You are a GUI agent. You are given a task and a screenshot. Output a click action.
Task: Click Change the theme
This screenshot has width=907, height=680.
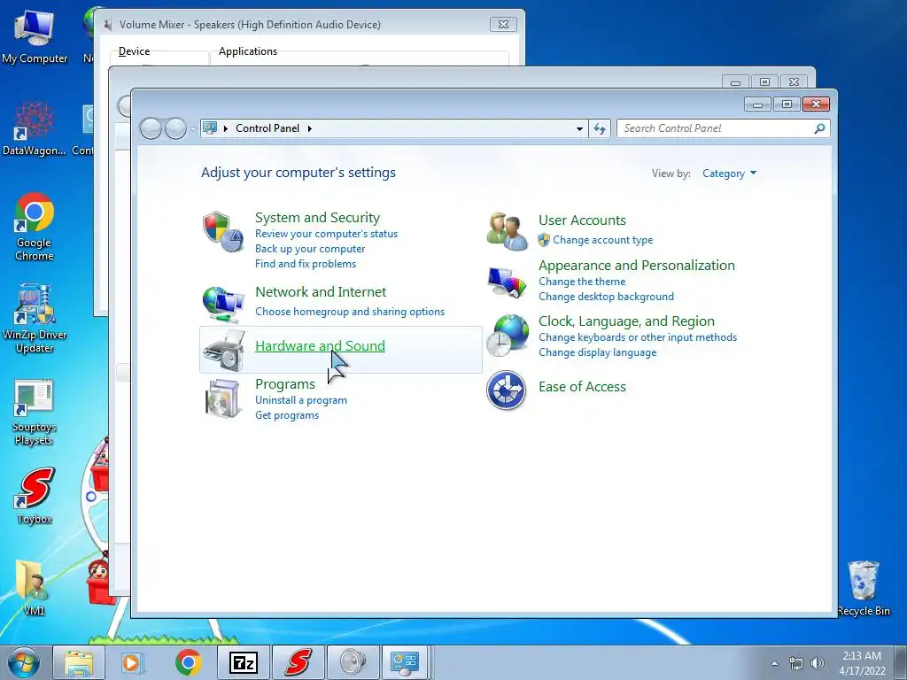click(x=582, y=282)
